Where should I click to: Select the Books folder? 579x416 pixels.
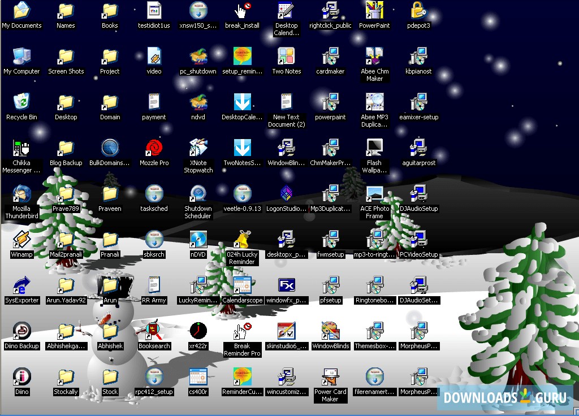click(110, 11)
